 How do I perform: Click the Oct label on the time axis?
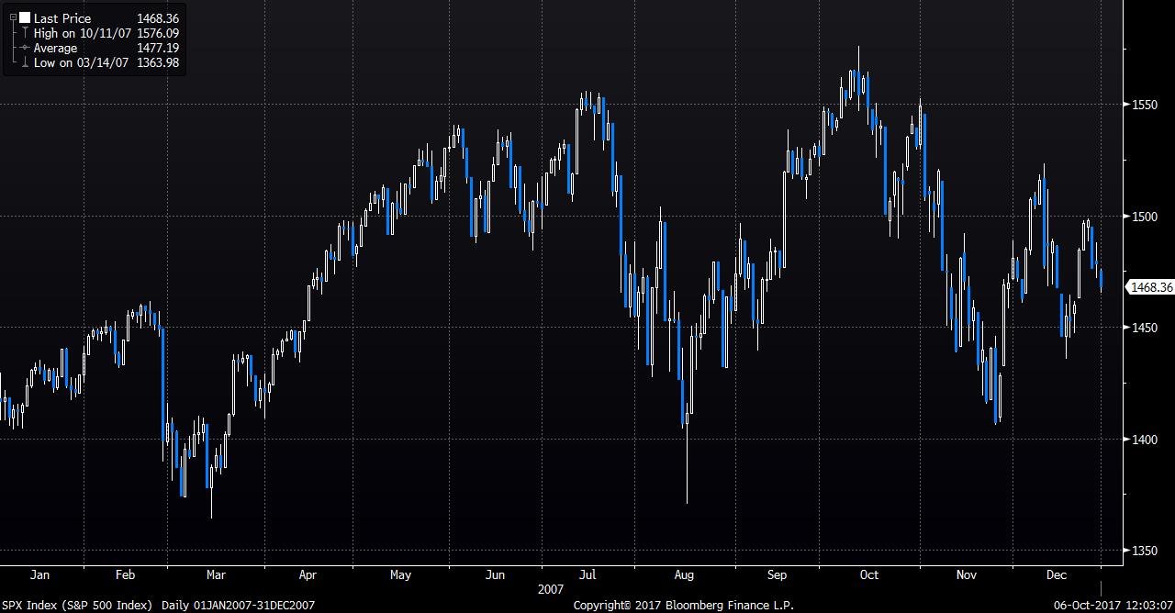pyautogui.click(x=868, y=575)
